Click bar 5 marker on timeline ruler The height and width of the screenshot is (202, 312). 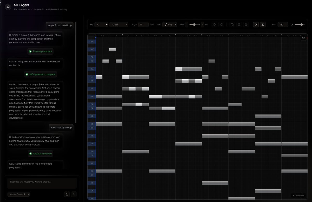pyautogui.click(x=202, y=35)
